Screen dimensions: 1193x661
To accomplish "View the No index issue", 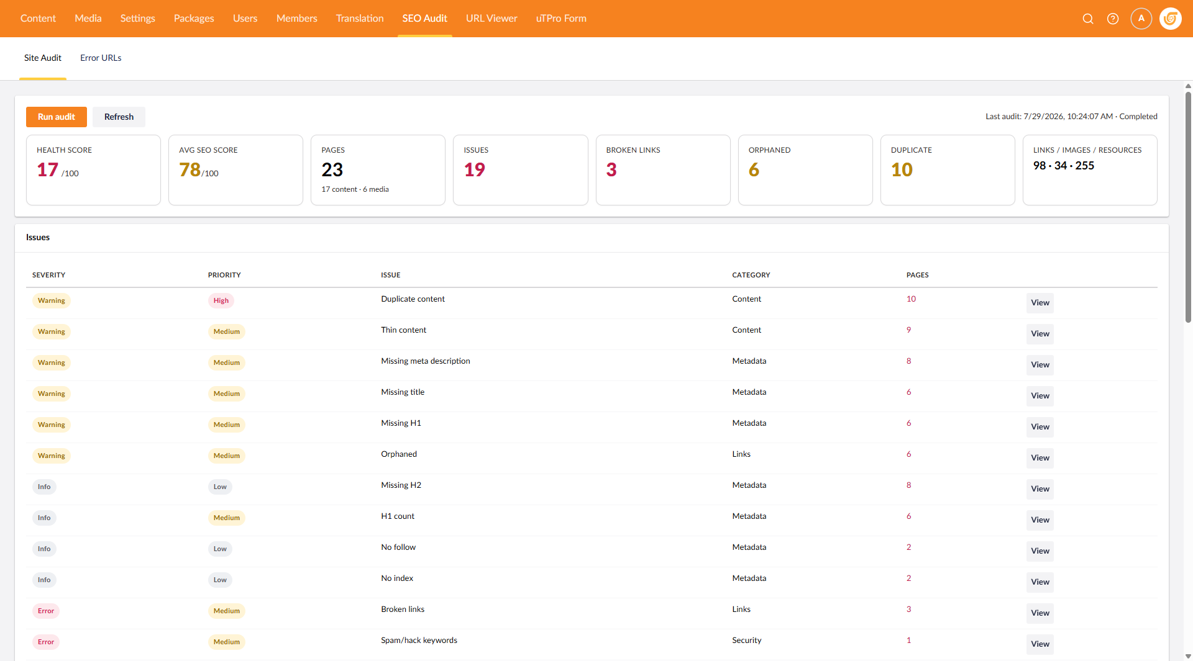I will (x=1040, y=582).
